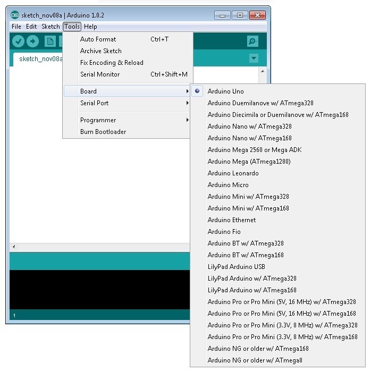Choose Arduino Ethernet board
Image resolution: width=371 pixels, height=371 pixels.
pos(278,220)
